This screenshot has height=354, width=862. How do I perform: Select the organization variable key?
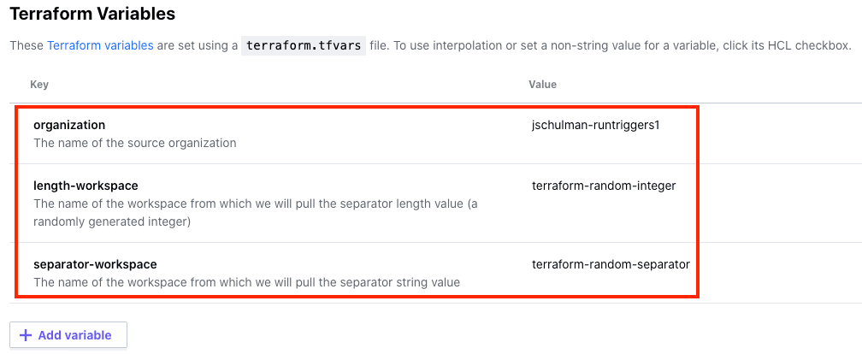(x=69, y=125)
